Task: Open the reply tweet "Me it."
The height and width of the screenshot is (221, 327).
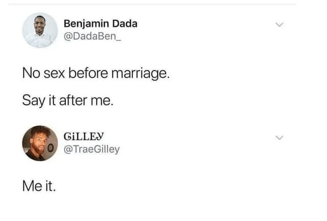Action: point(39,185)
